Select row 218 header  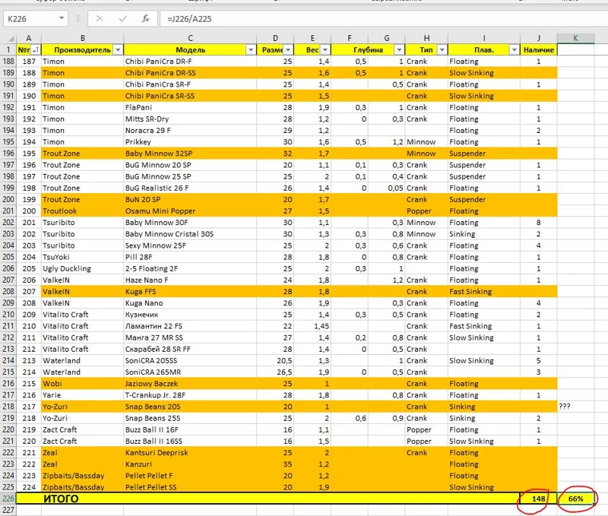click(8, 407)
